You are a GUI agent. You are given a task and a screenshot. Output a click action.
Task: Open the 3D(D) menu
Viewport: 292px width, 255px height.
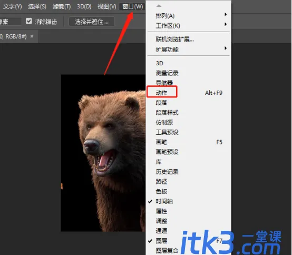[84, 7]
